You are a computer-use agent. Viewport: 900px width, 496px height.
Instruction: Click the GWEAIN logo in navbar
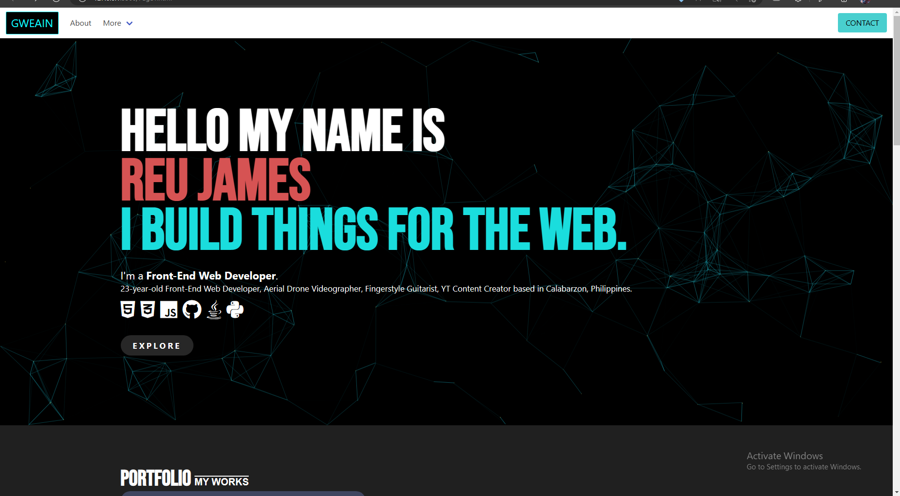click(32, 23)
